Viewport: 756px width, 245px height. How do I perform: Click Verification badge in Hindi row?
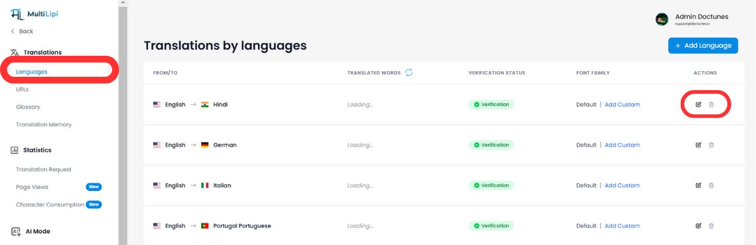491,105
